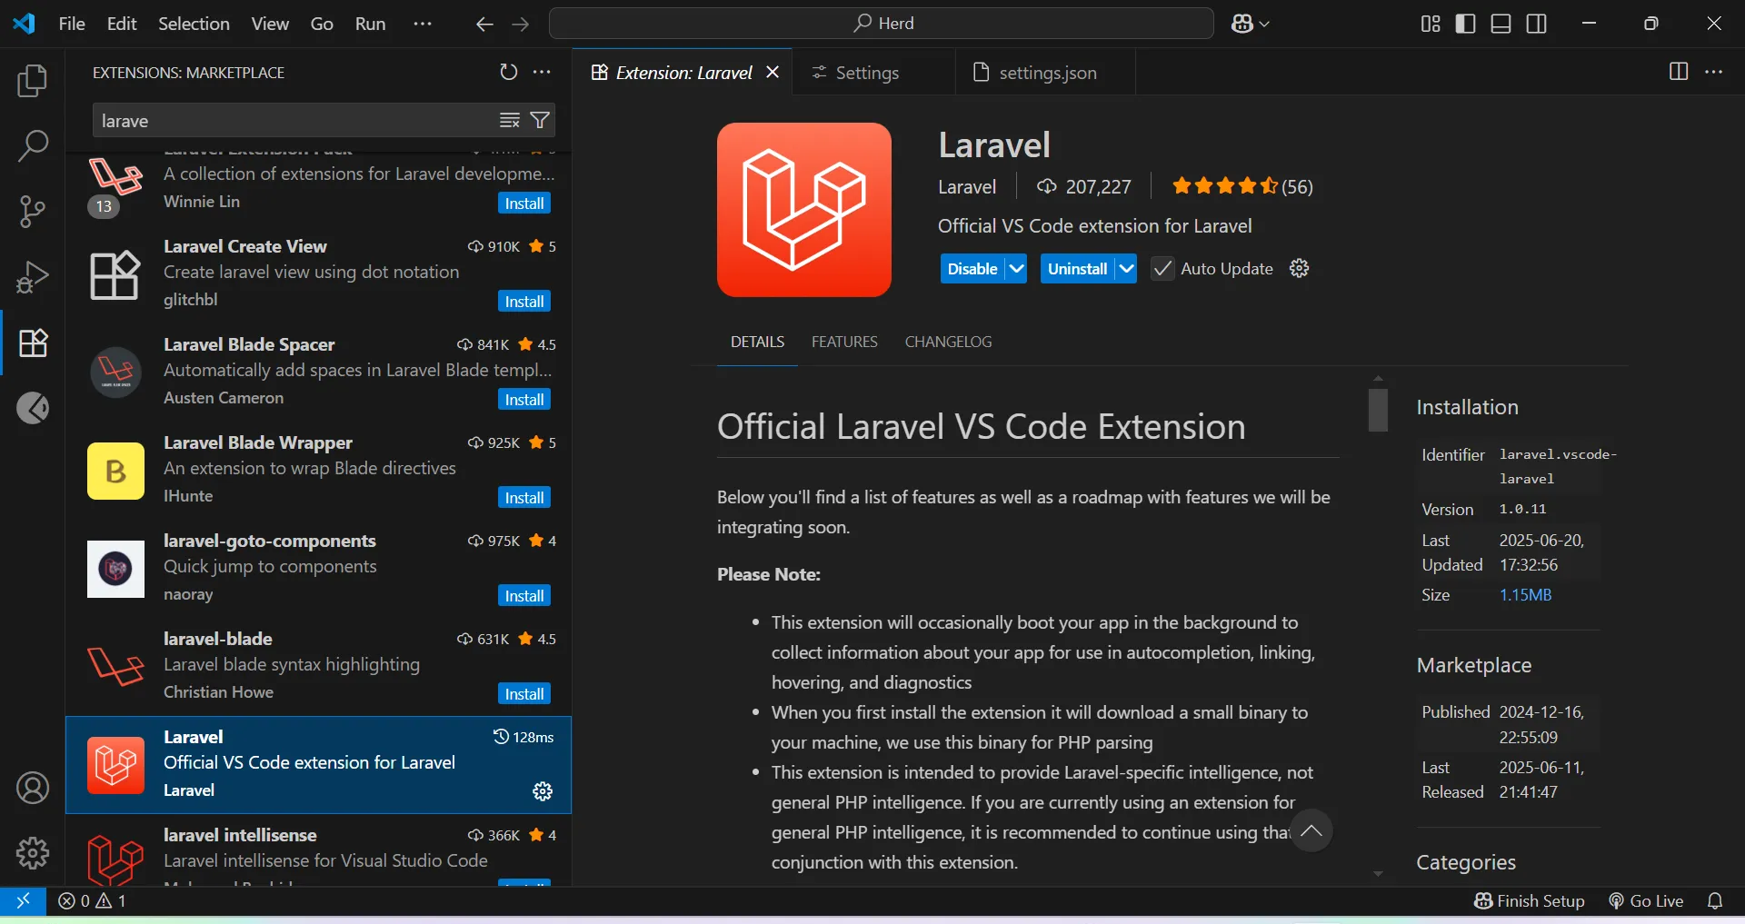Open the Accounts menu icon

[33, 788]
